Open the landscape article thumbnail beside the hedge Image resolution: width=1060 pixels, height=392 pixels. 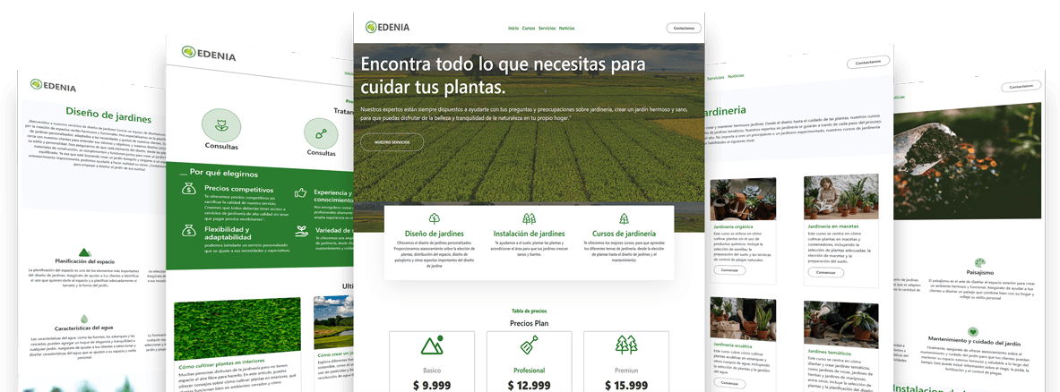[x=334, y=322]
